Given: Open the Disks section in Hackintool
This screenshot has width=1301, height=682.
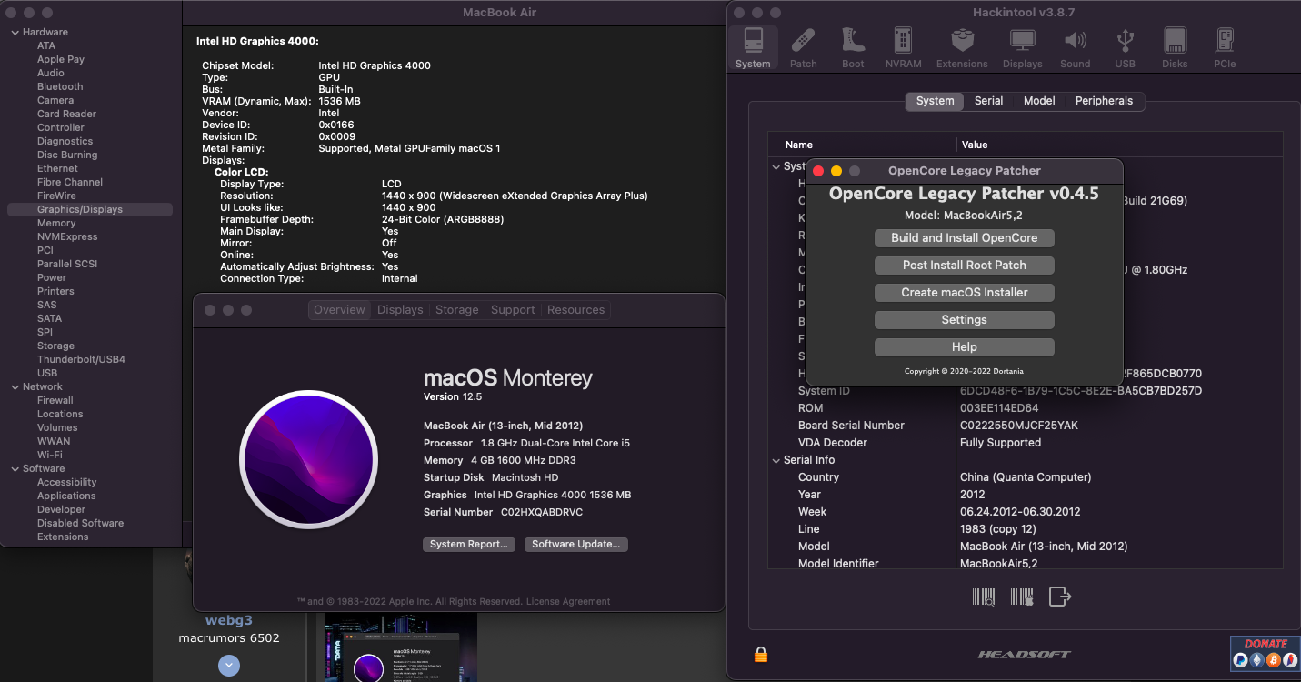Looking at the screenshot, I should [1175, 48].
